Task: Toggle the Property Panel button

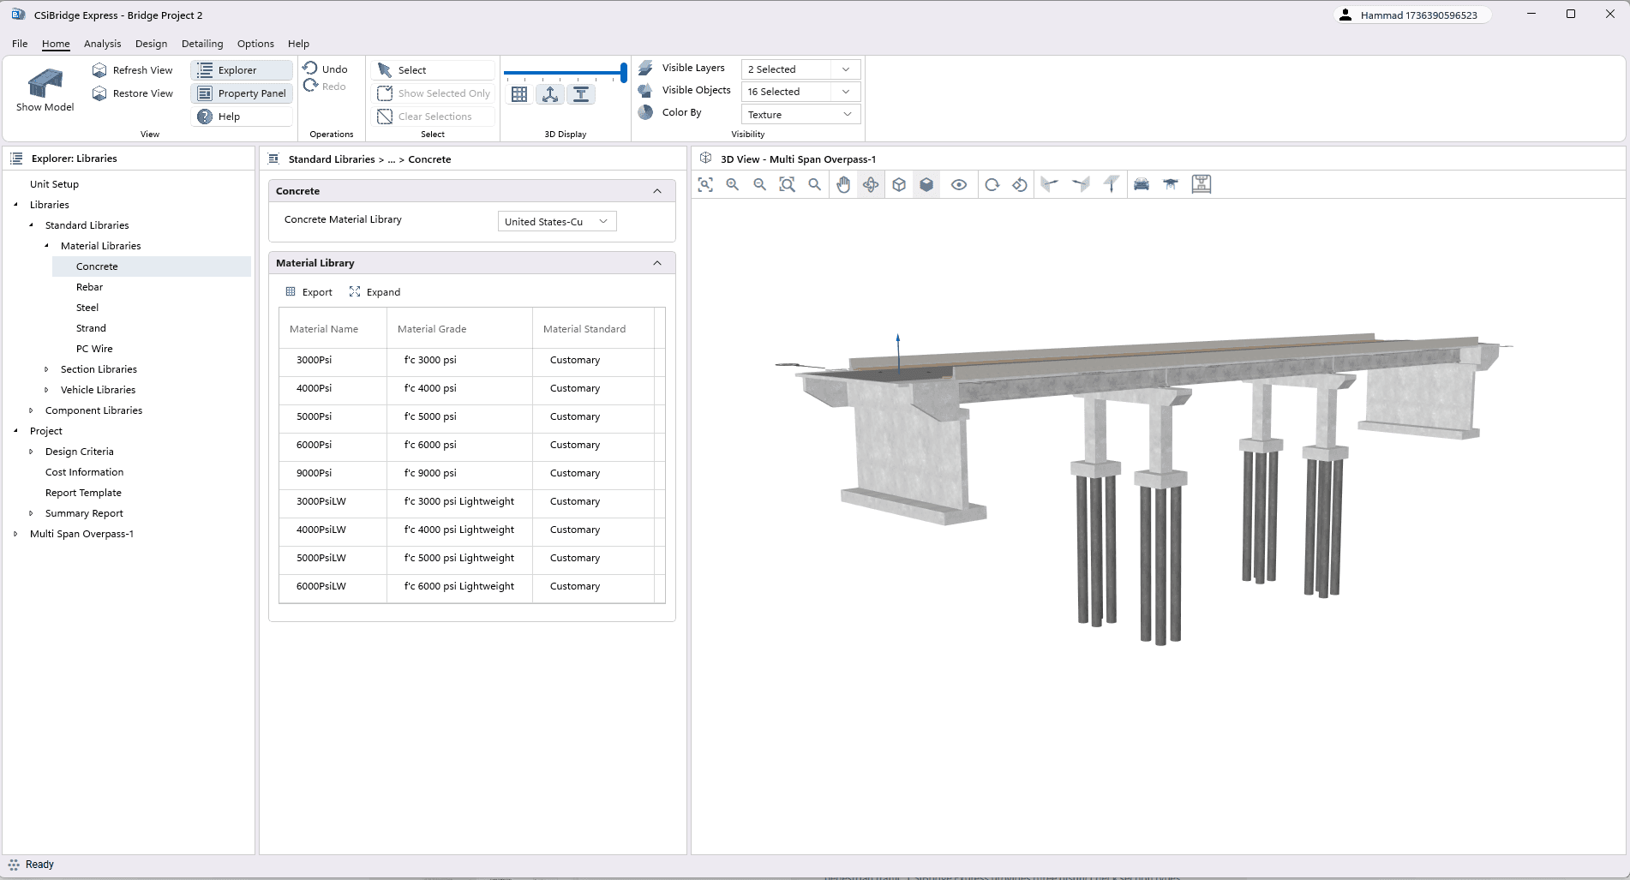Action: (x=242, y=93)
